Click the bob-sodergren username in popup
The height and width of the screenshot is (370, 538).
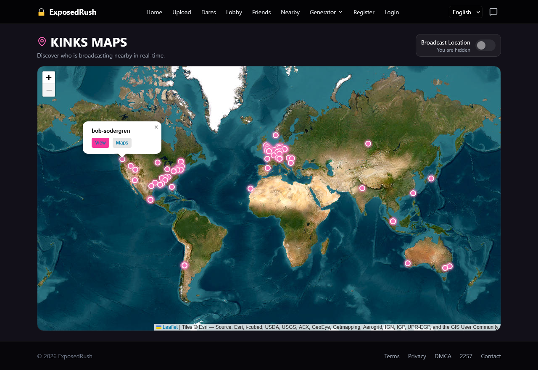coord(111,131)
